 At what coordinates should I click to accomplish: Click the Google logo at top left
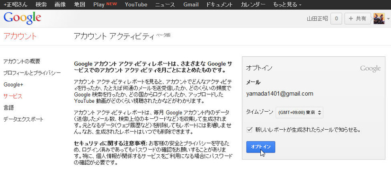click(22, 18)
